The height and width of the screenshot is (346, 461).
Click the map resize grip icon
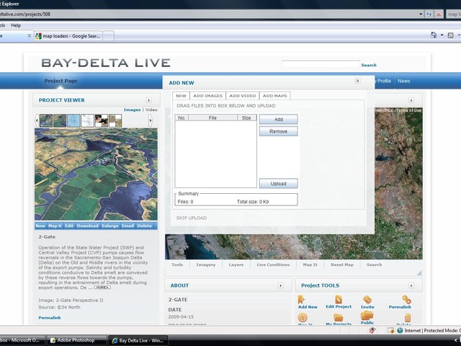tap(419, 273)
